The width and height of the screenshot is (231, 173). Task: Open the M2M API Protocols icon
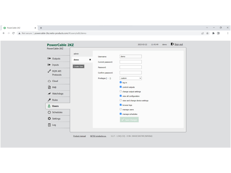tap(49, 71)
